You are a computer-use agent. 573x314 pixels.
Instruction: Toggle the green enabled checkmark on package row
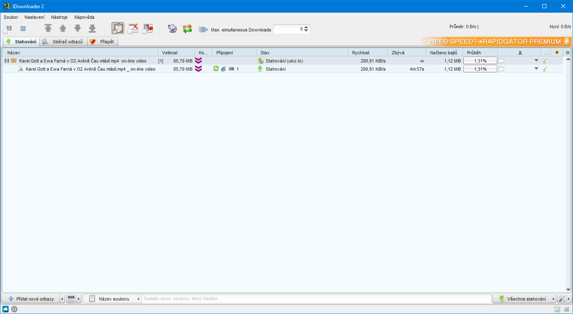[545, 61]
